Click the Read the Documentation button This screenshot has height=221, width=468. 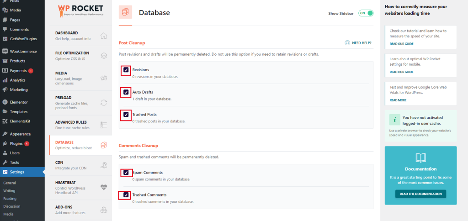(x=420, y=194)
